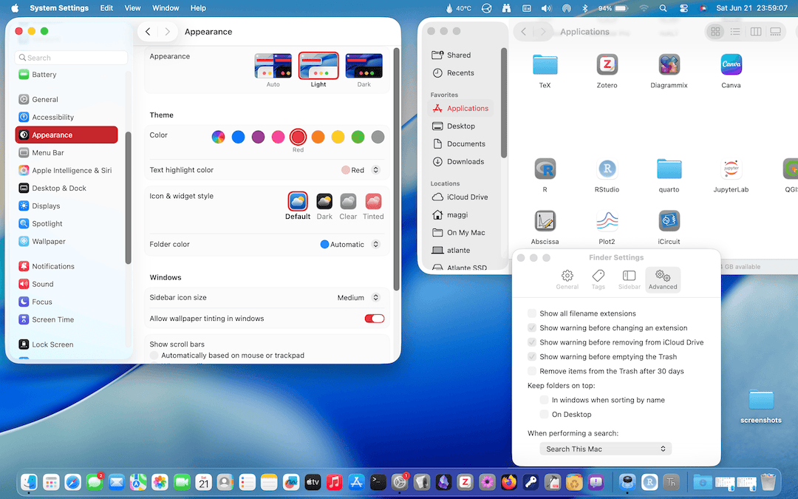Open the Tags tab in Finder Settings
This screenshot has height=499, width=798.
tap(598, 279)
